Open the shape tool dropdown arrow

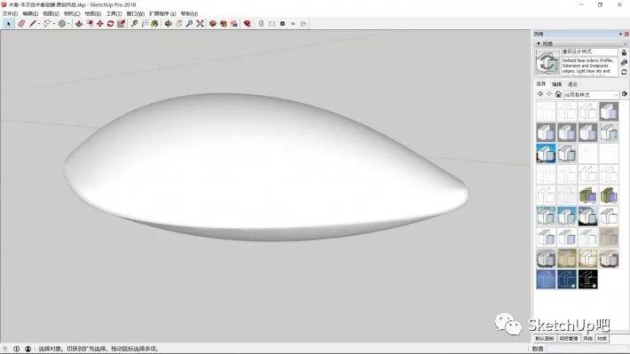coord(68,24)
